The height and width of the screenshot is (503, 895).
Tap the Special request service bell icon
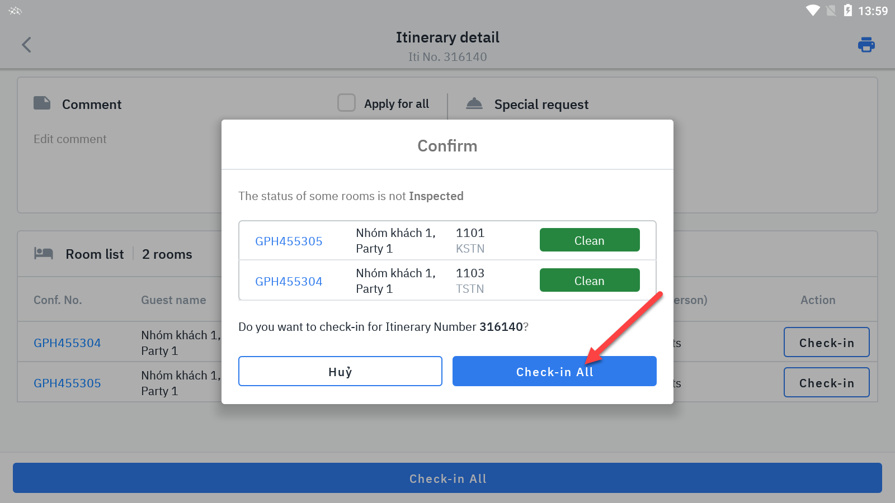(x=474, y=103)
